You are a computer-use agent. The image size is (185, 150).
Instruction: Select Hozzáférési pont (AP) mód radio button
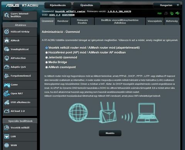(47, 53)
